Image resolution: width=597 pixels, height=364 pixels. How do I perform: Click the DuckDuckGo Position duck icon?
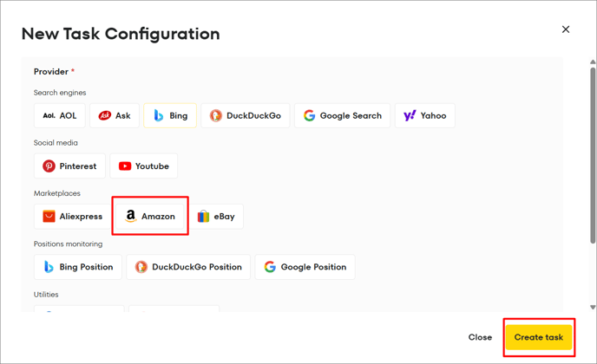point(141,267)
